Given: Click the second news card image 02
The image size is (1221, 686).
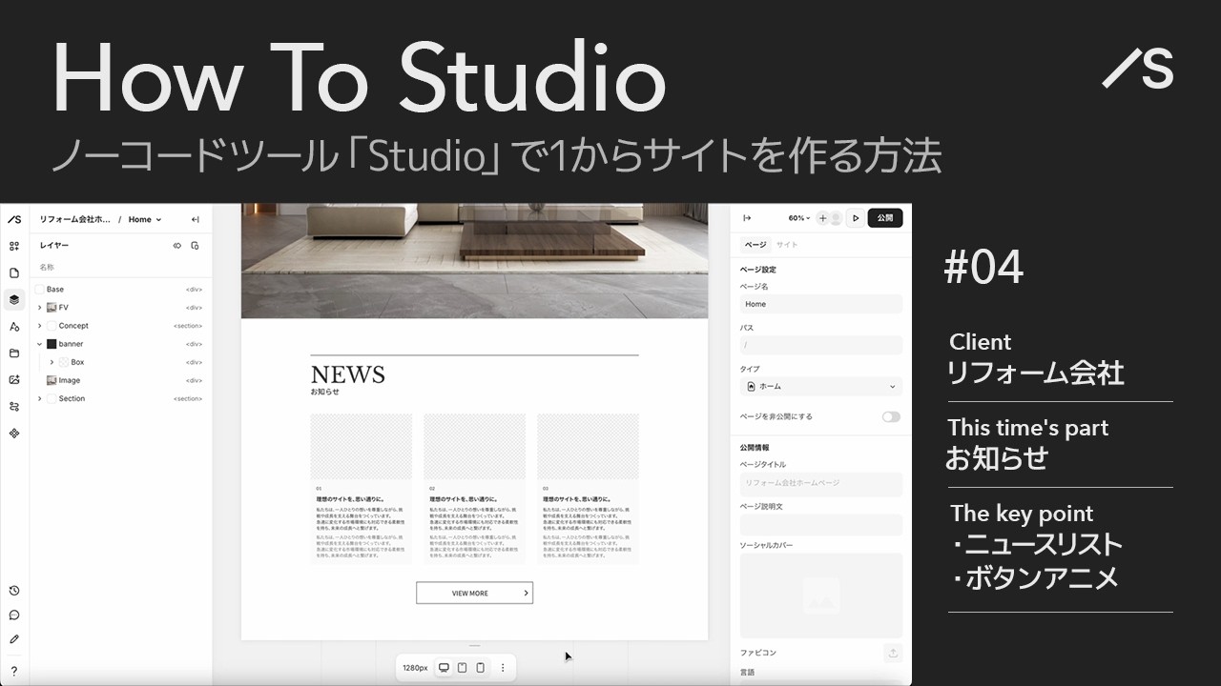Looking at the screenshot, I should pyautogui.click(x=474, y=447).
